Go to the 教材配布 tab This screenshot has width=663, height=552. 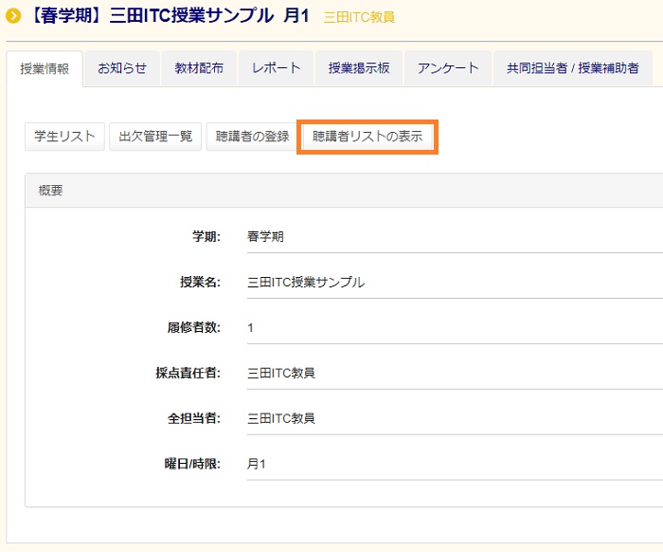coord(199,68)
